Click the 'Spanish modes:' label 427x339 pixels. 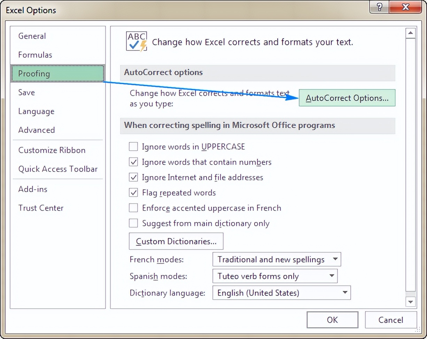pyautogui.click(x=158, y=276)
